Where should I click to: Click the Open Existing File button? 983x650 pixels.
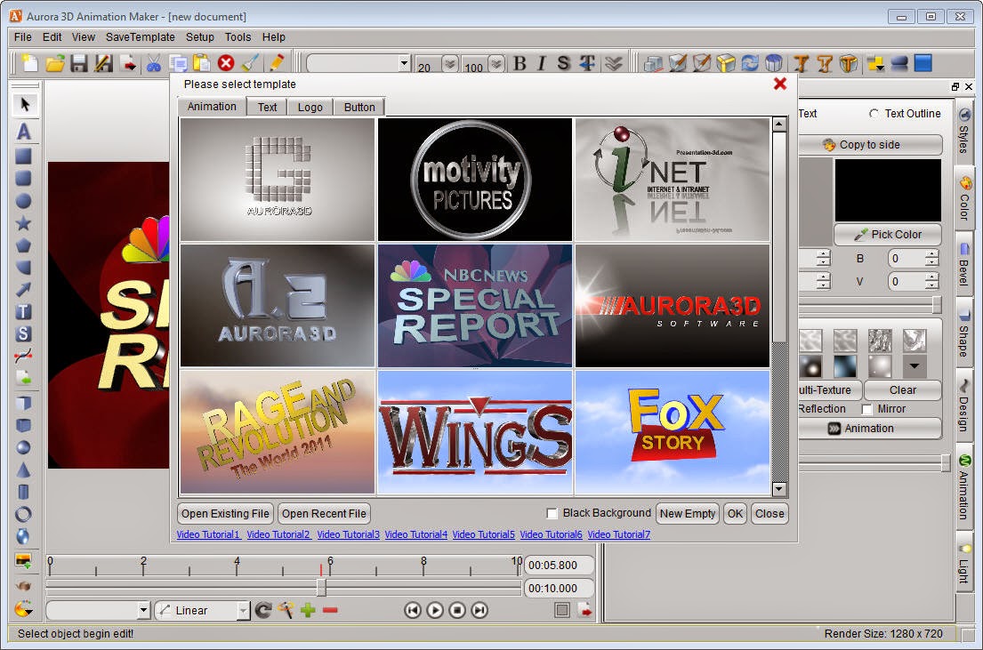pos(224,513)
